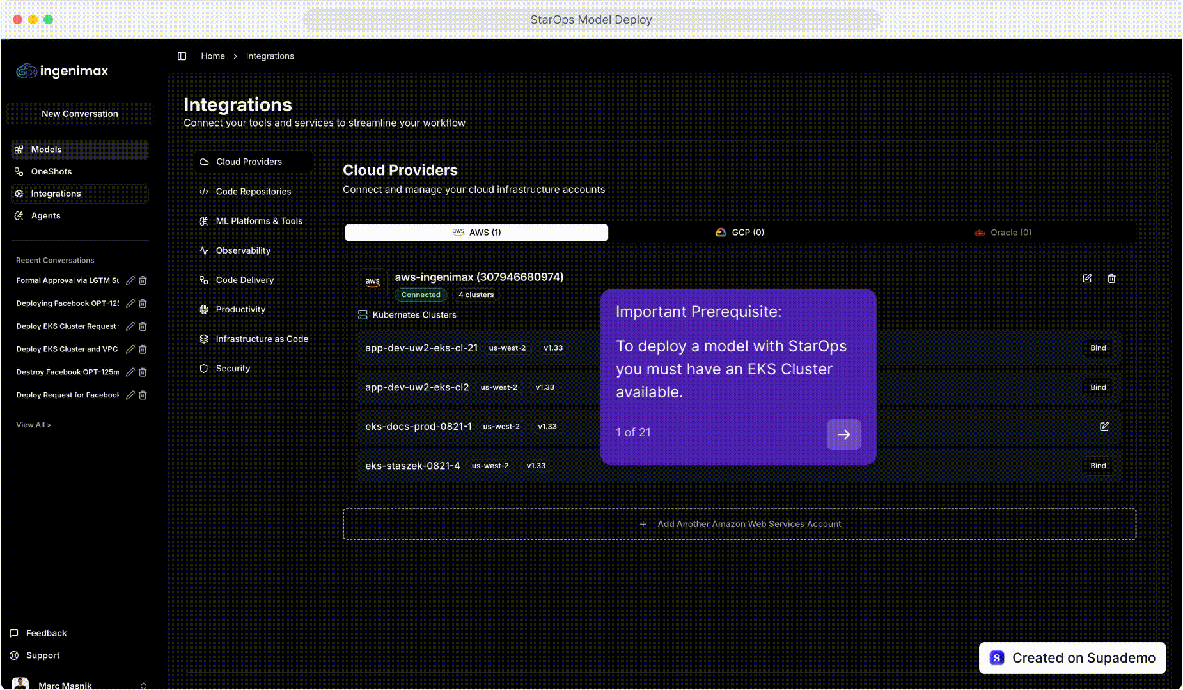Click the Integrations breadcrumb

click(x=270, y=56)
